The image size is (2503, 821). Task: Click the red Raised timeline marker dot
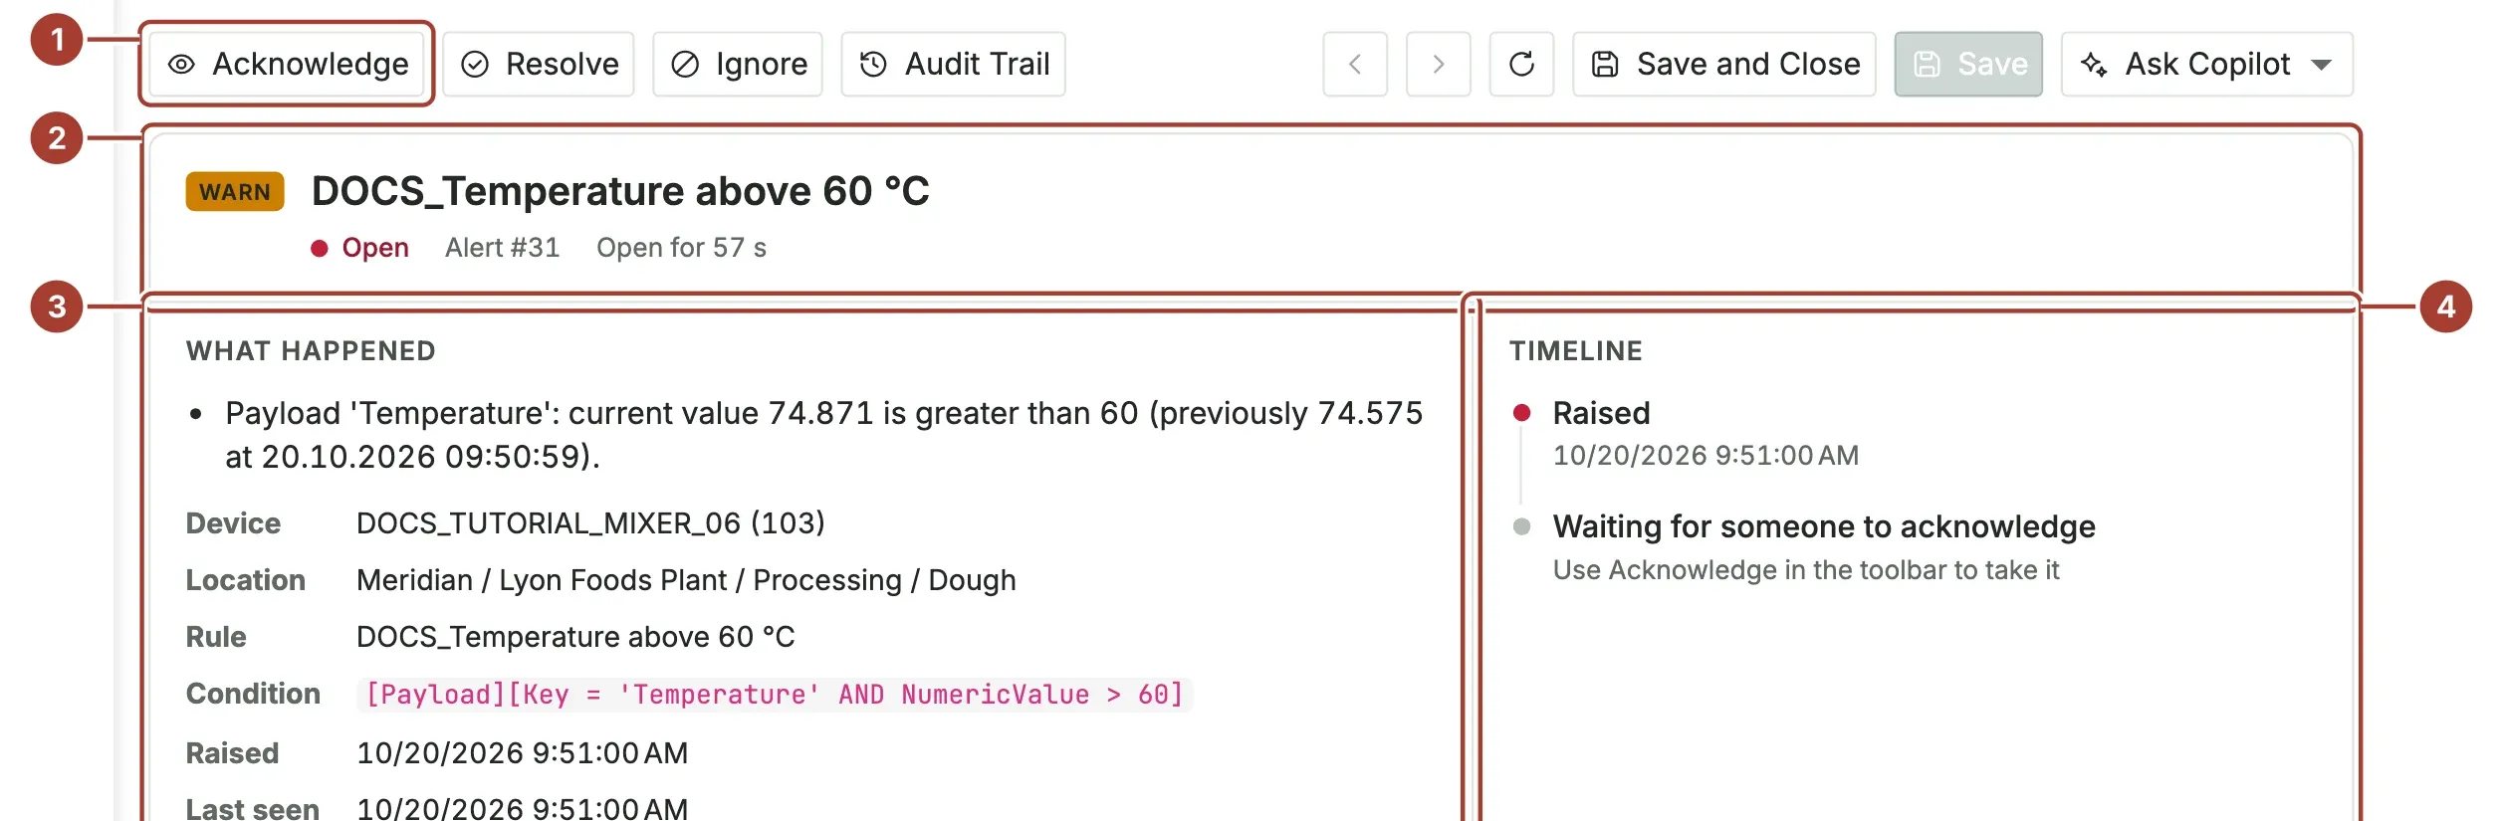[1521, 412]
